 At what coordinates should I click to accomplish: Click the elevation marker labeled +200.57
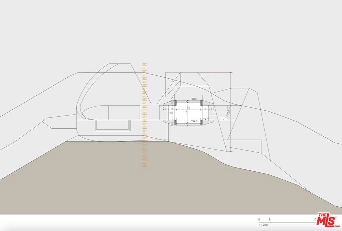[194, 99]
